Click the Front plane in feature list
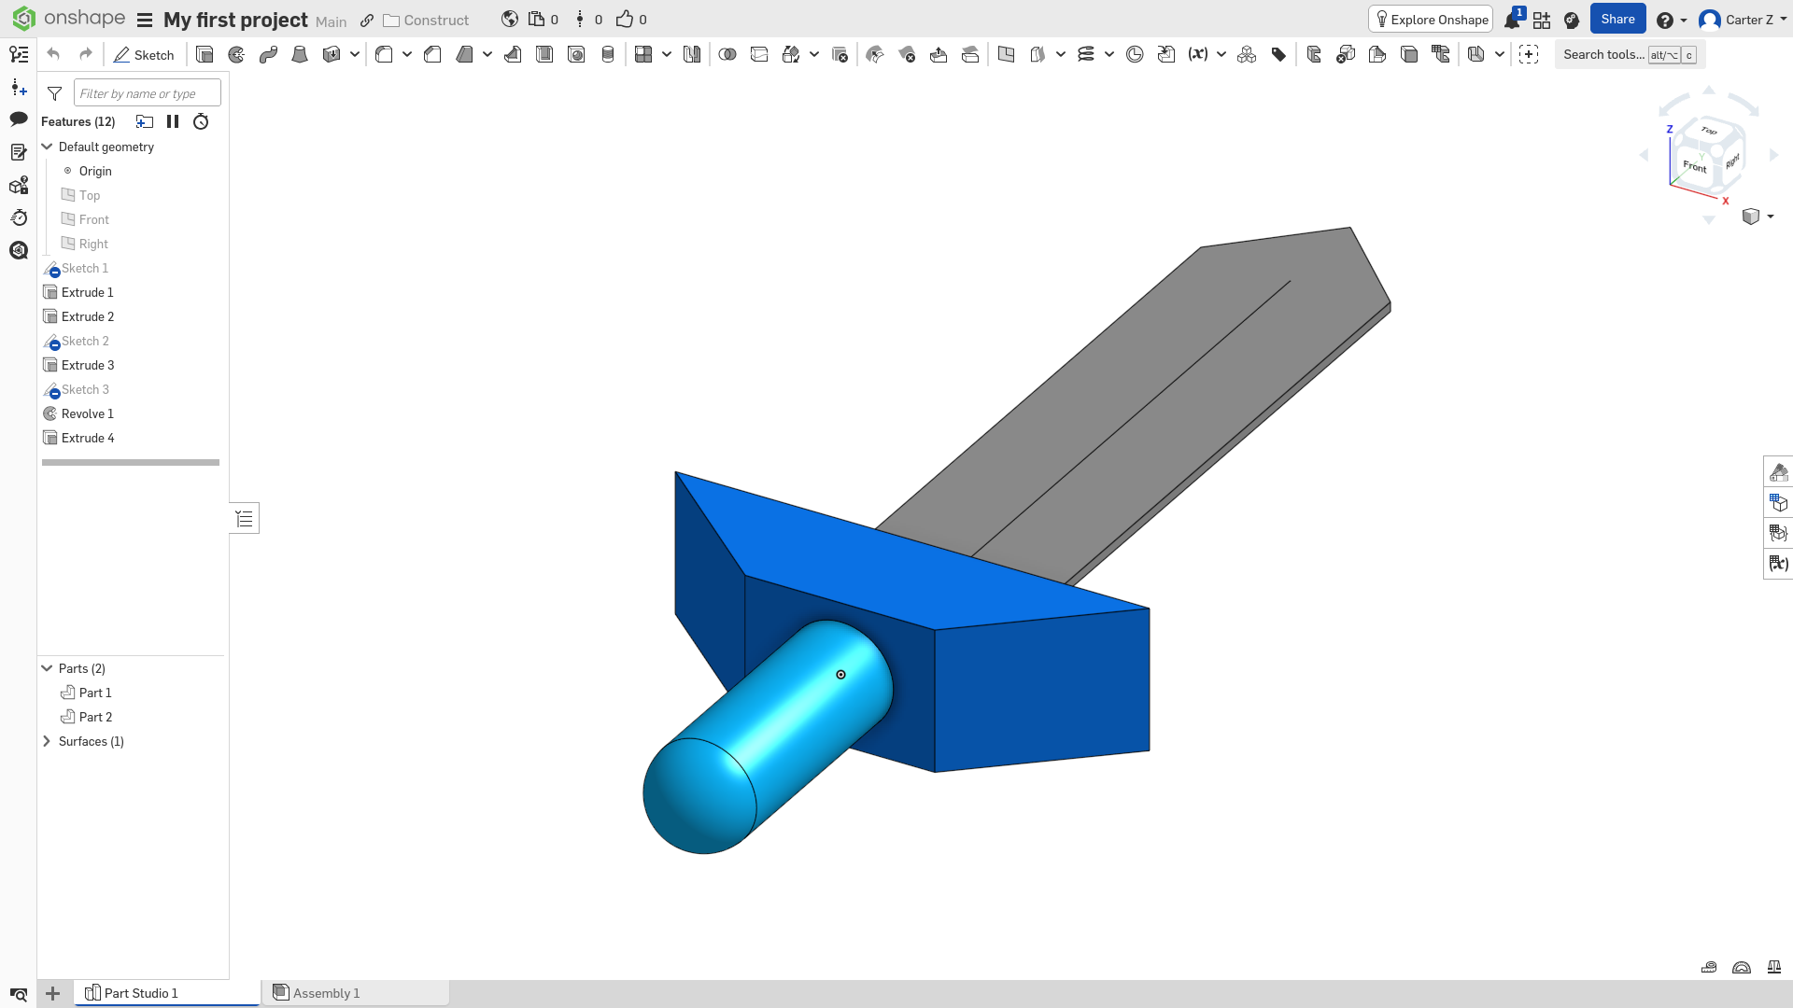1793x1008 pixels. (x=93, y=219)
